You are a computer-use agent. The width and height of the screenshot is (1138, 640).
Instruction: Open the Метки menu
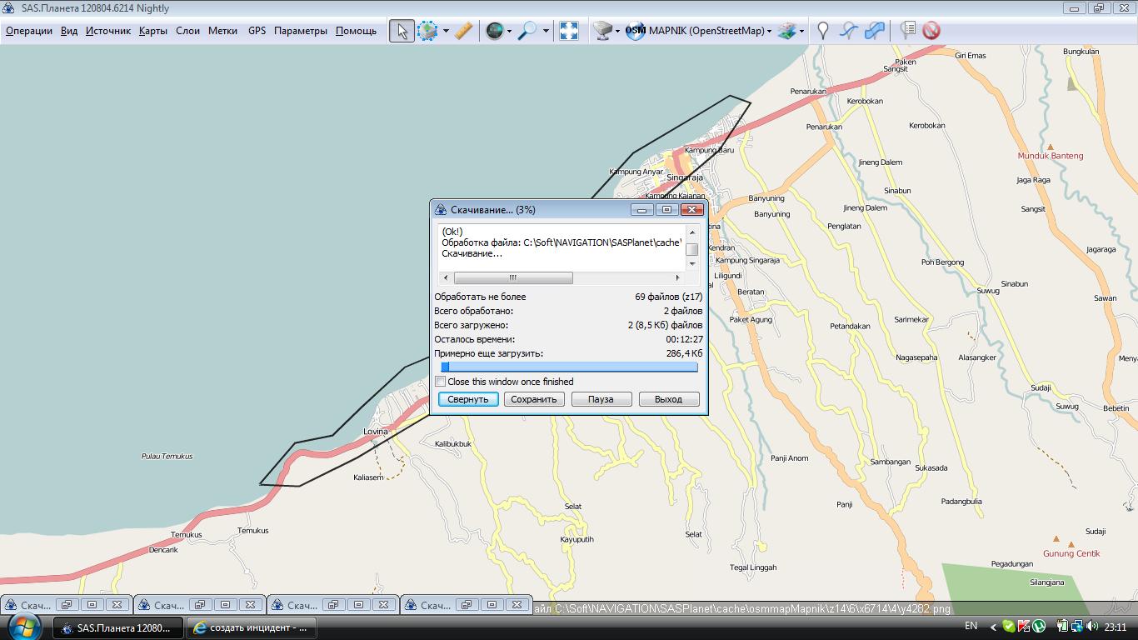point(222,31)
